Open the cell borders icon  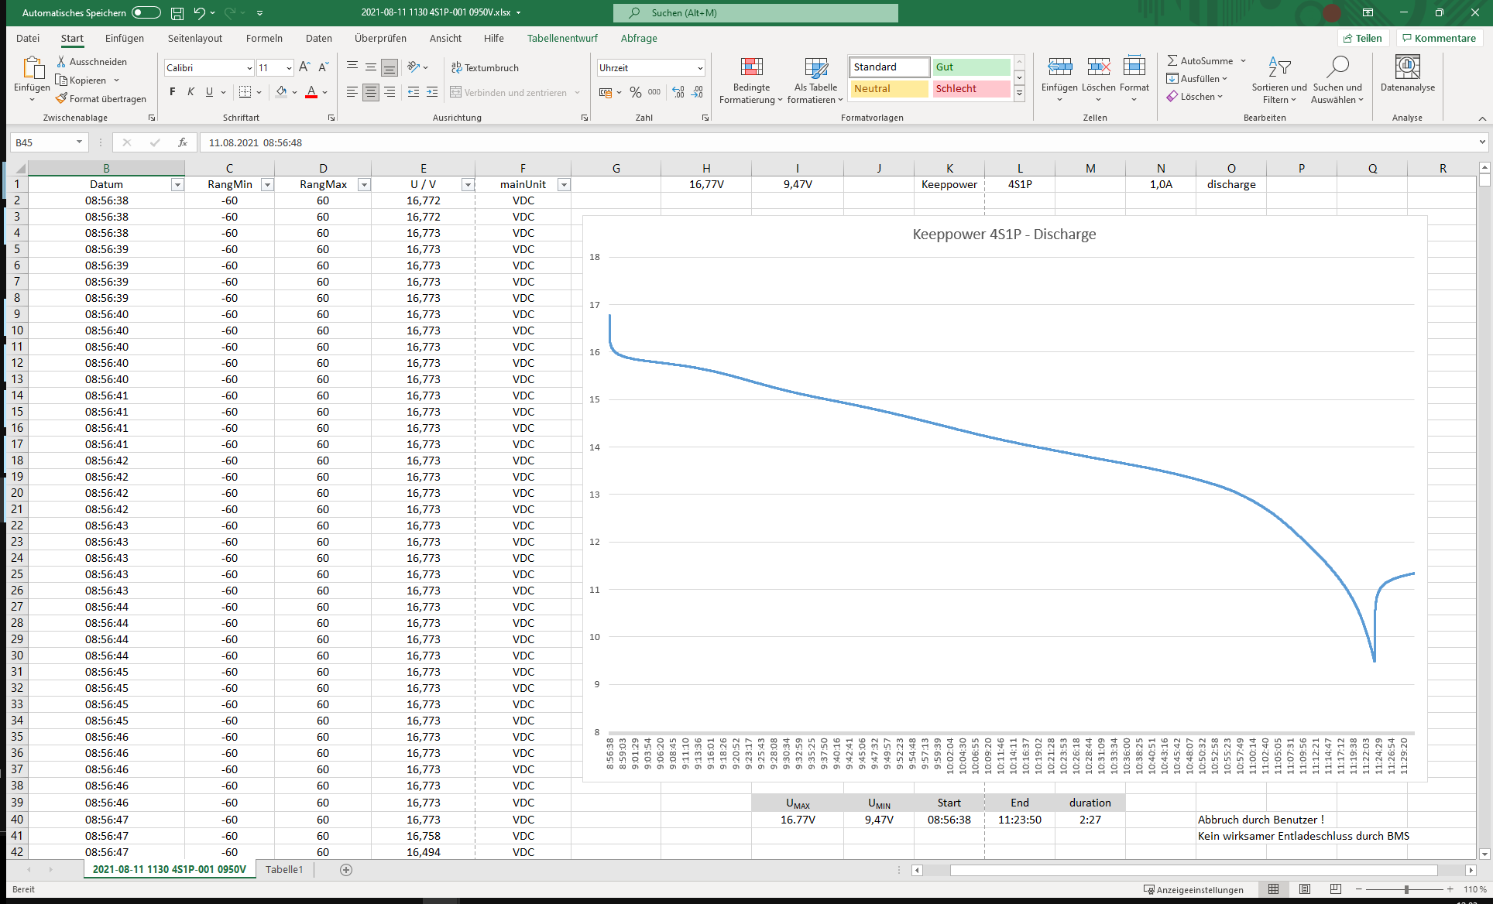point(245,92)
